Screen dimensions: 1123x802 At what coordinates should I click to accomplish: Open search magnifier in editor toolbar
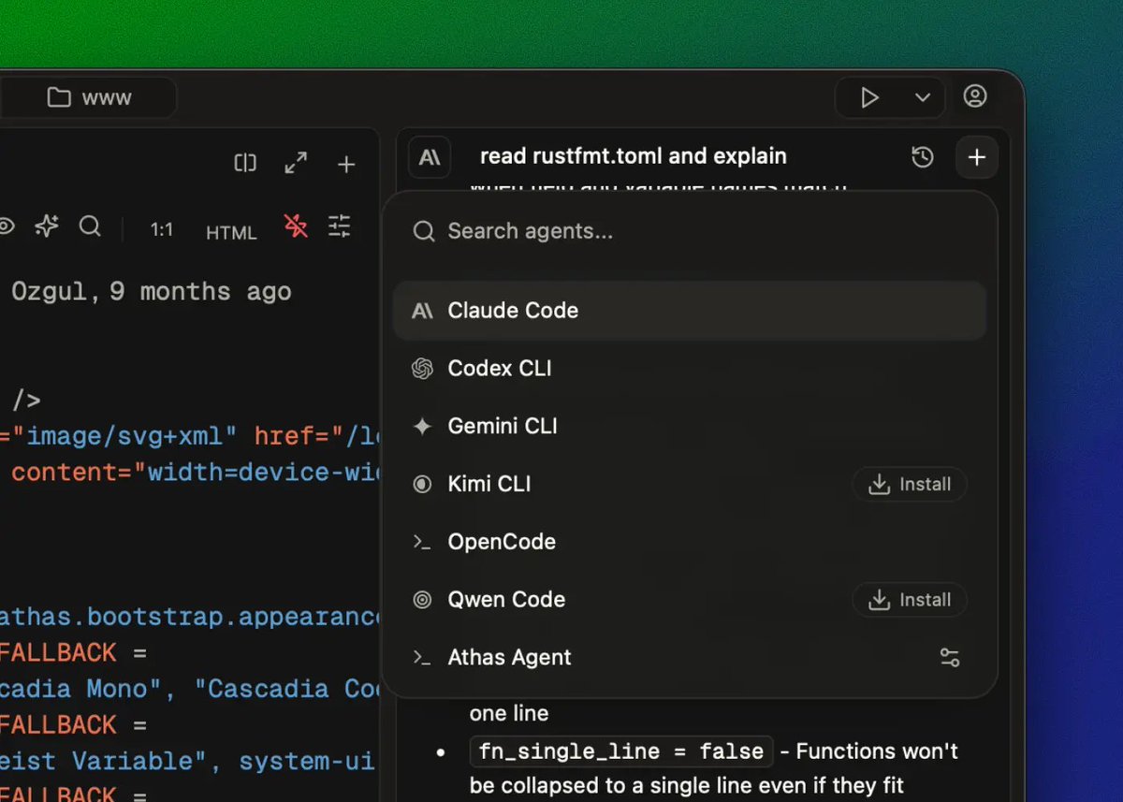90,226
